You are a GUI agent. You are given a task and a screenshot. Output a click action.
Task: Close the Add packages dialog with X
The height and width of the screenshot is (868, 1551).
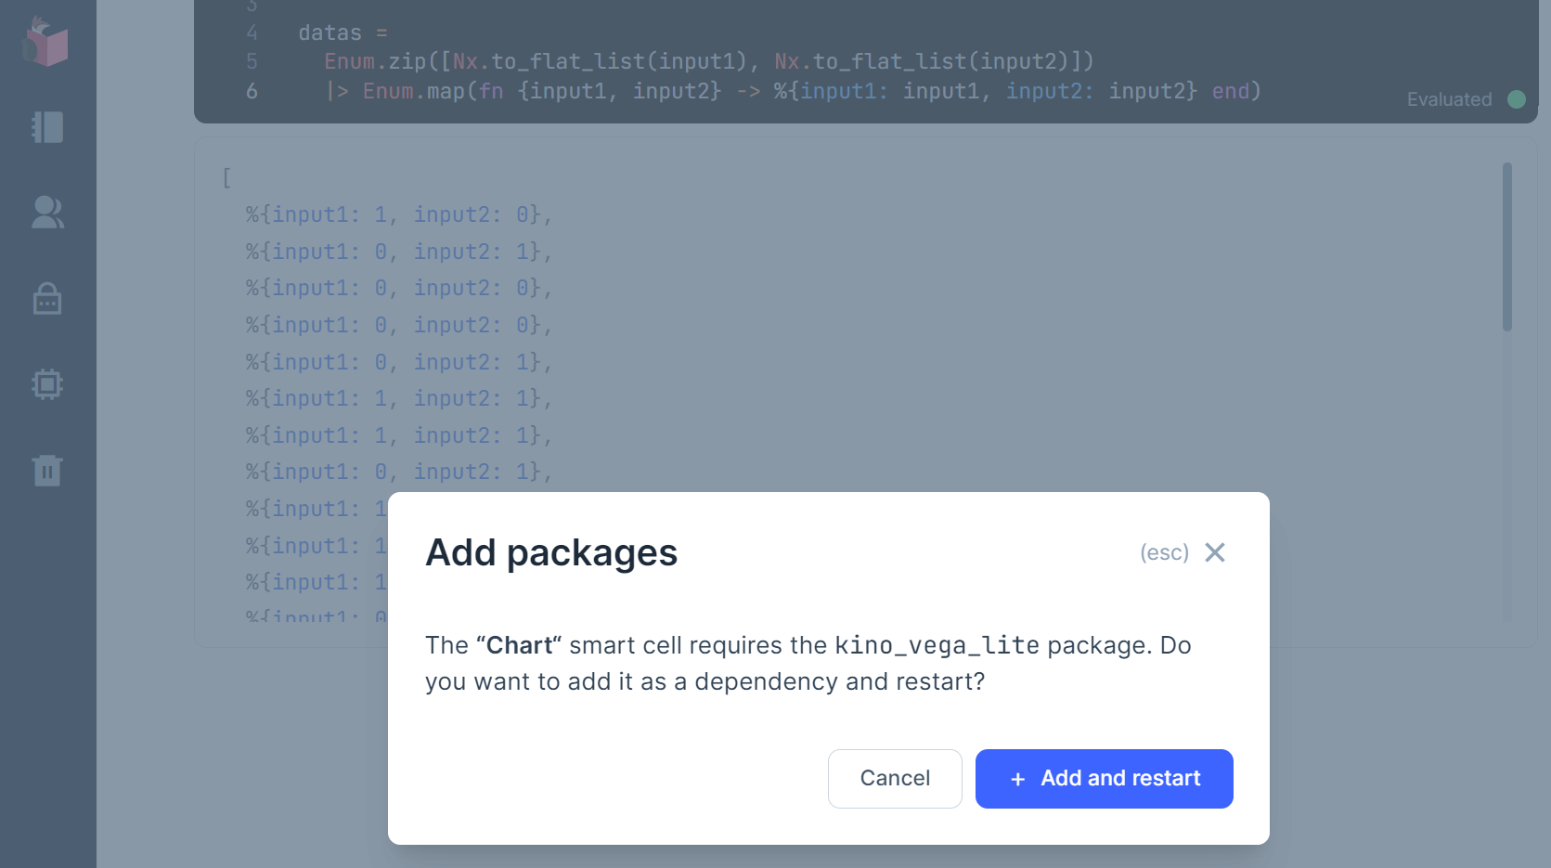(1214, 552)
